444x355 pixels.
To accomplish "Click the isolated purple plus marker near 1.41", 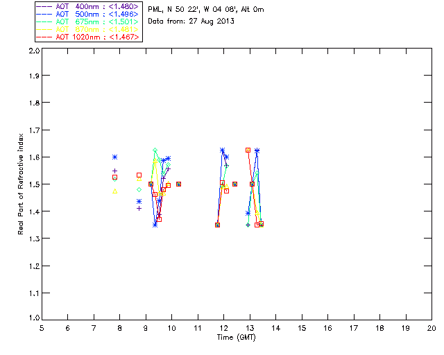I will click(139, 209).
